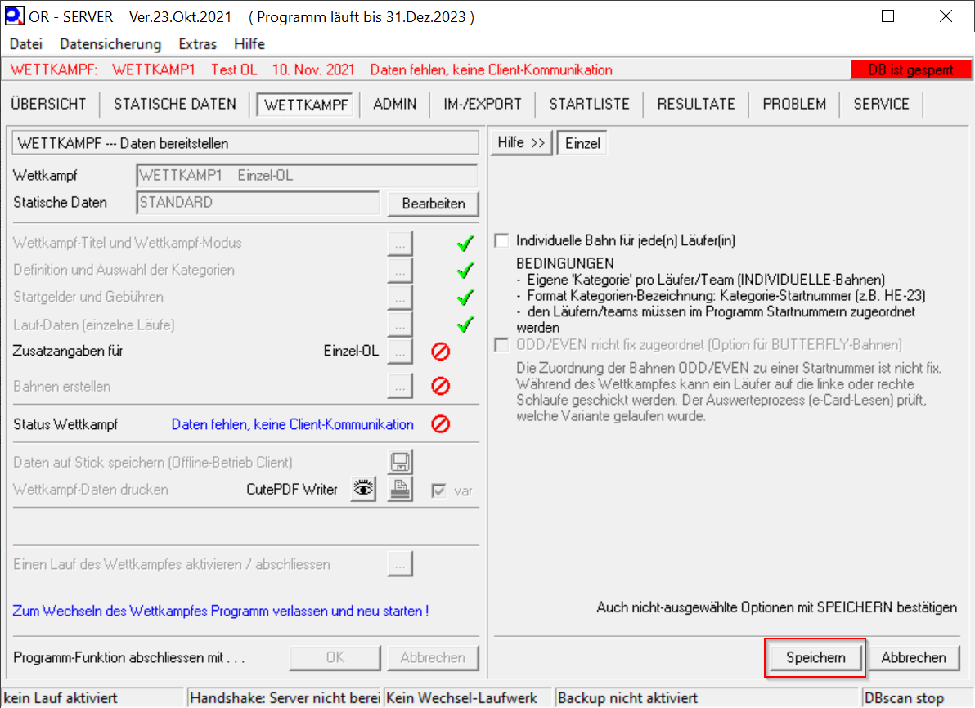
Task: Click Bearbeiten next to Statische Daten
Action: [433, 204]
